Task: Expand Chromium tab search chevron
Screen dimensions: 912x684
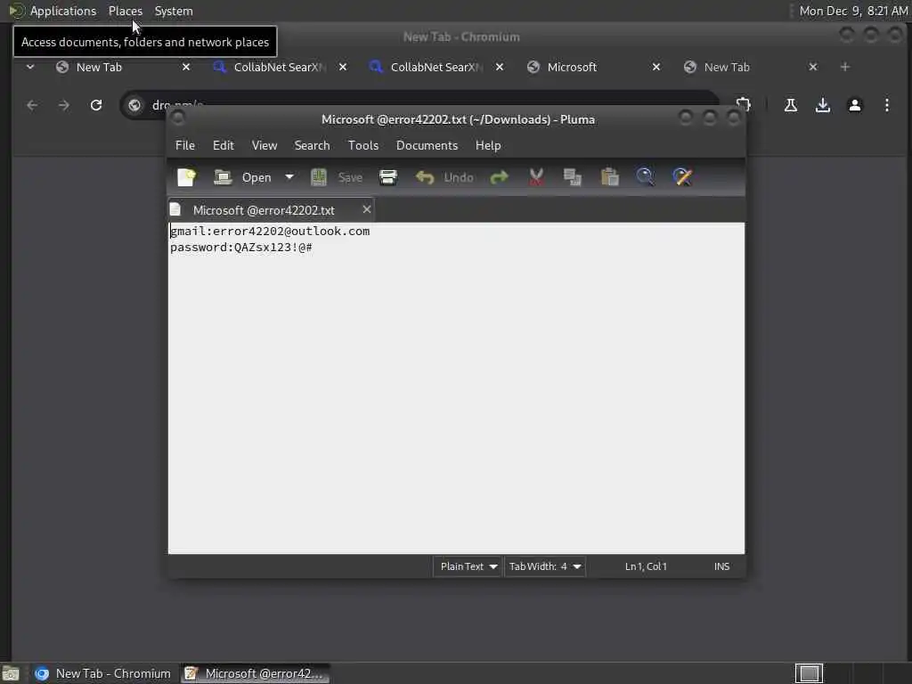Action: (x=30, y=68)
